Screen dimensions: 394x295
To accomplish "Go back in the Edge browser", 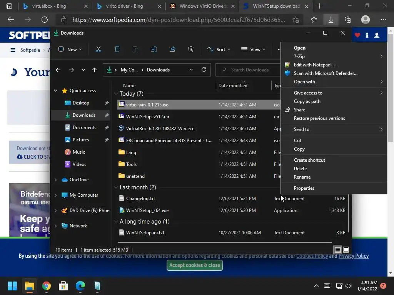I will (11, 20).
